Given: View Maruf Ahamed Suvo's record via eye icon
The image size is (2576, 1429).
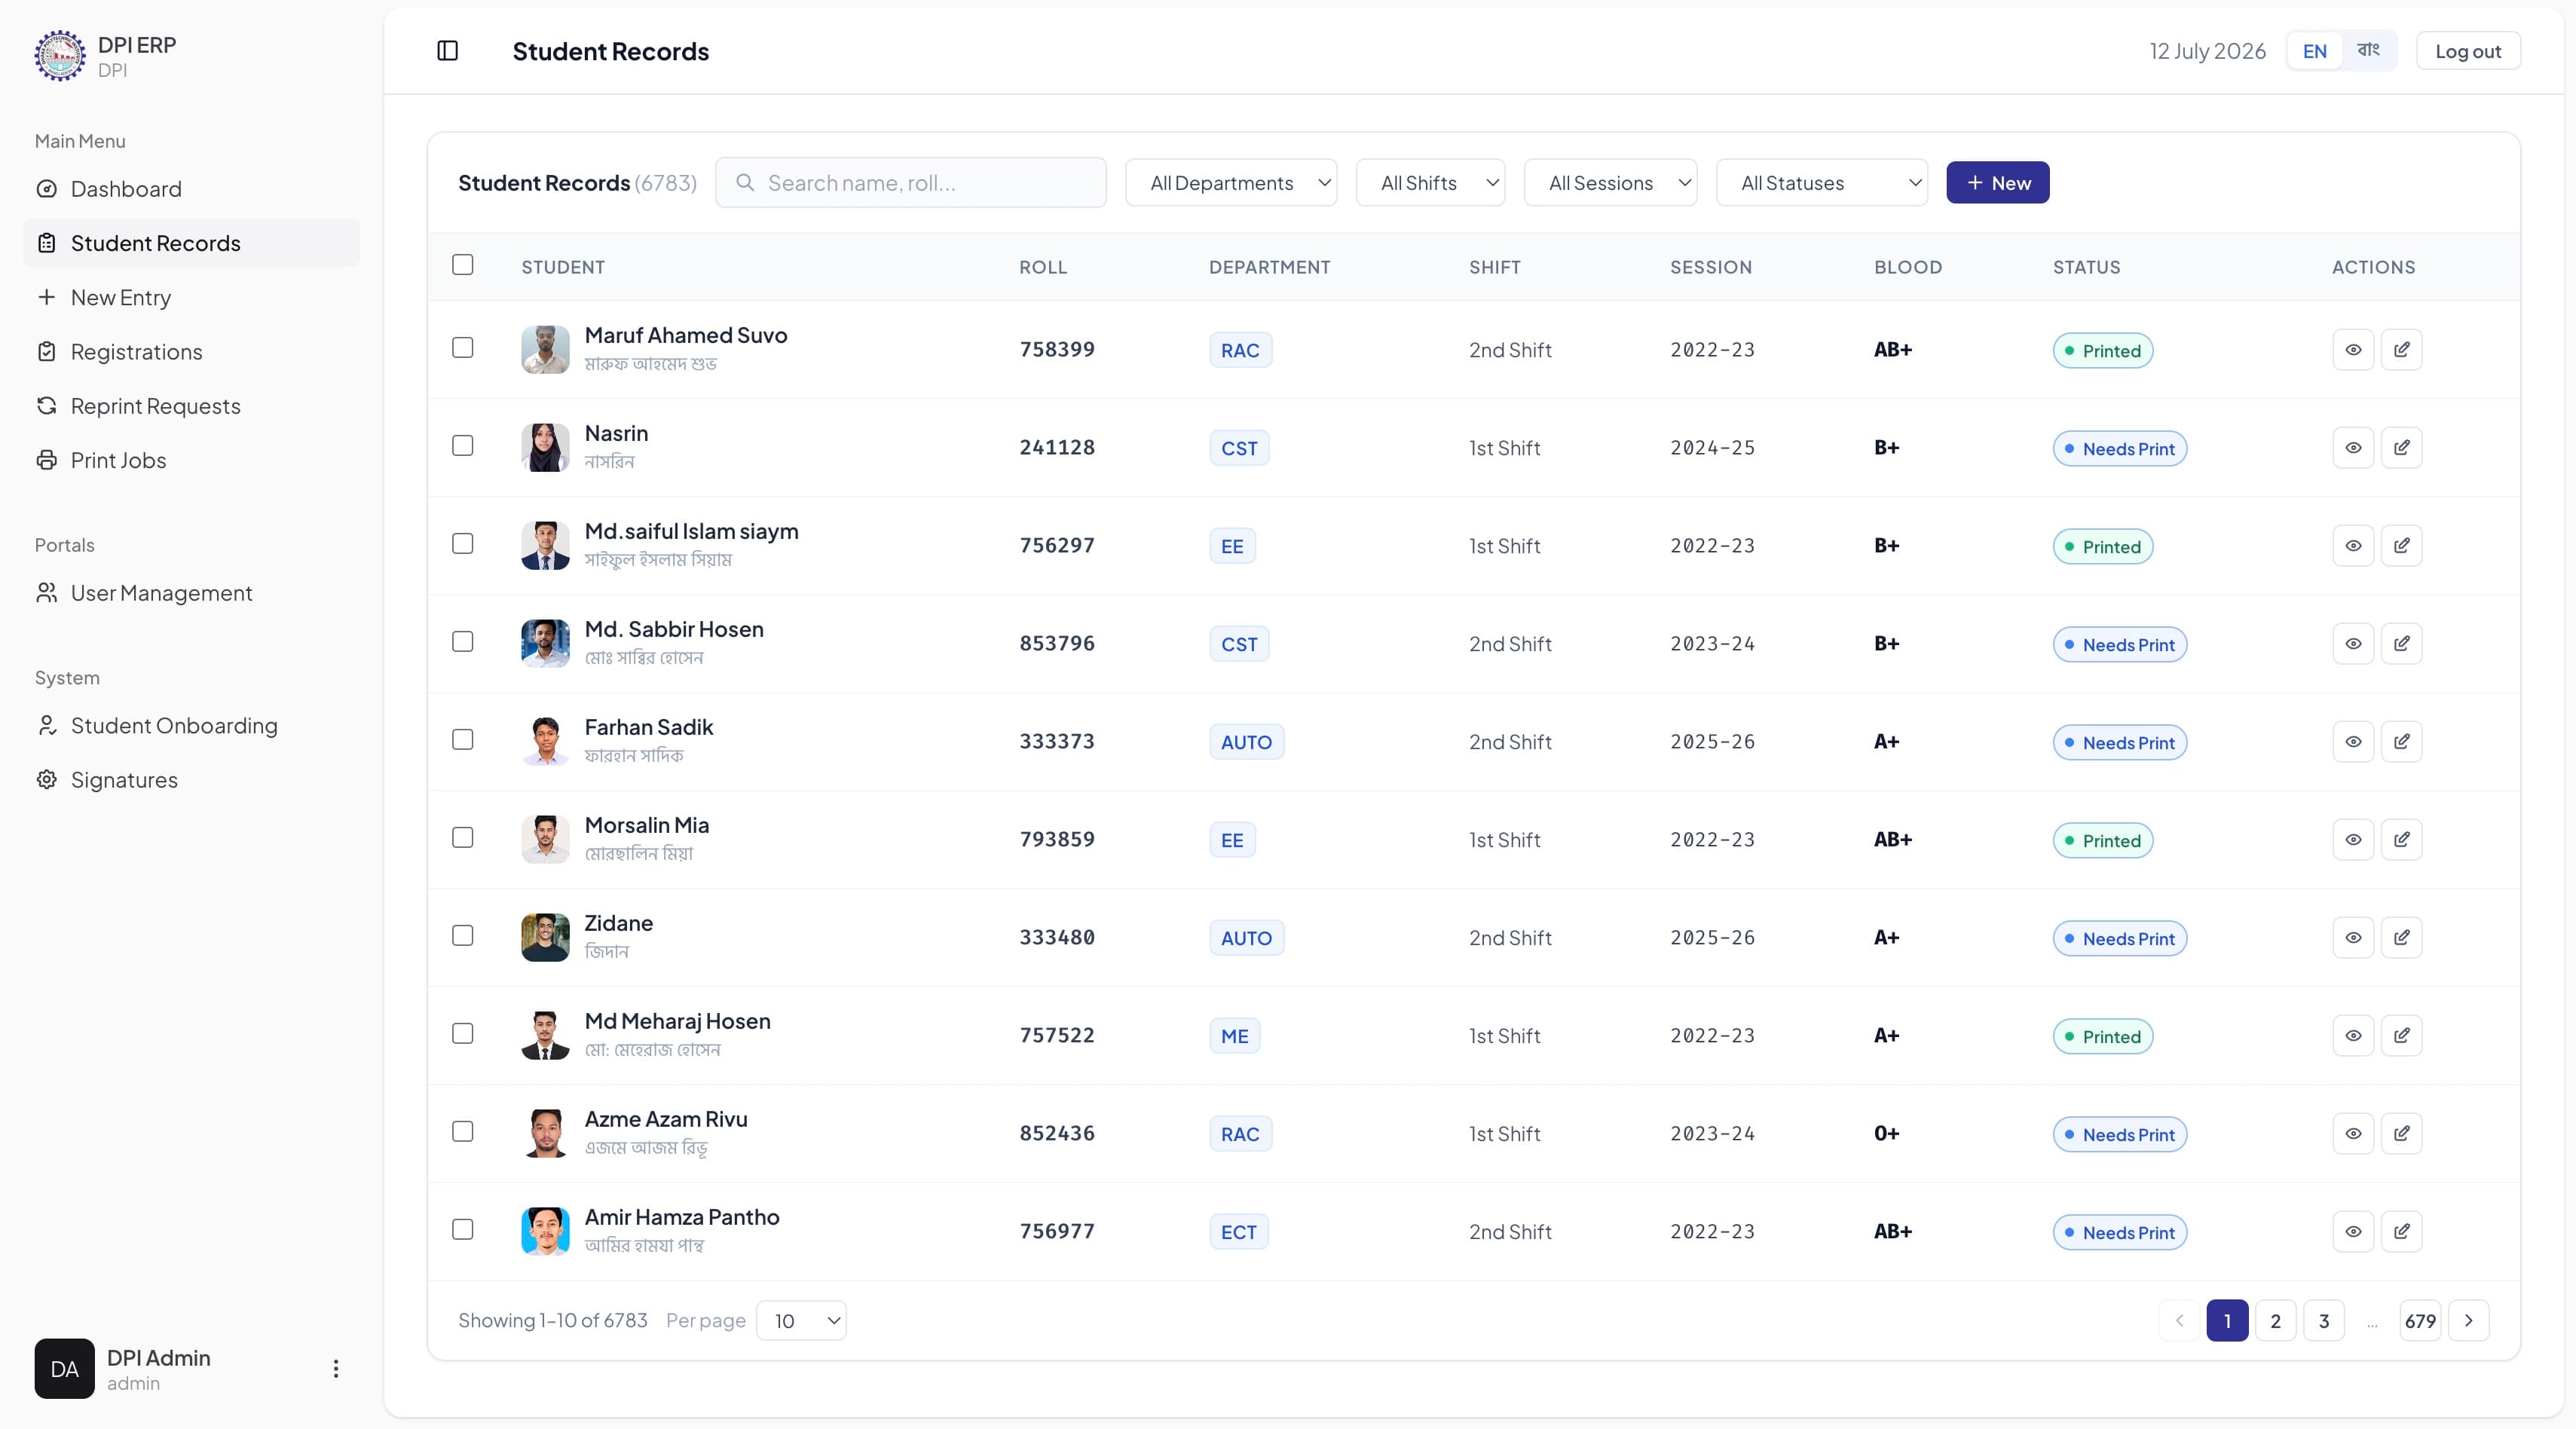Looking at the screenshot, I should (2353, 350).
